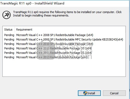Screen dimensions: 130x99
Task: Click the Pending status of the KB2538243 update
Action: tap(9, 39)
